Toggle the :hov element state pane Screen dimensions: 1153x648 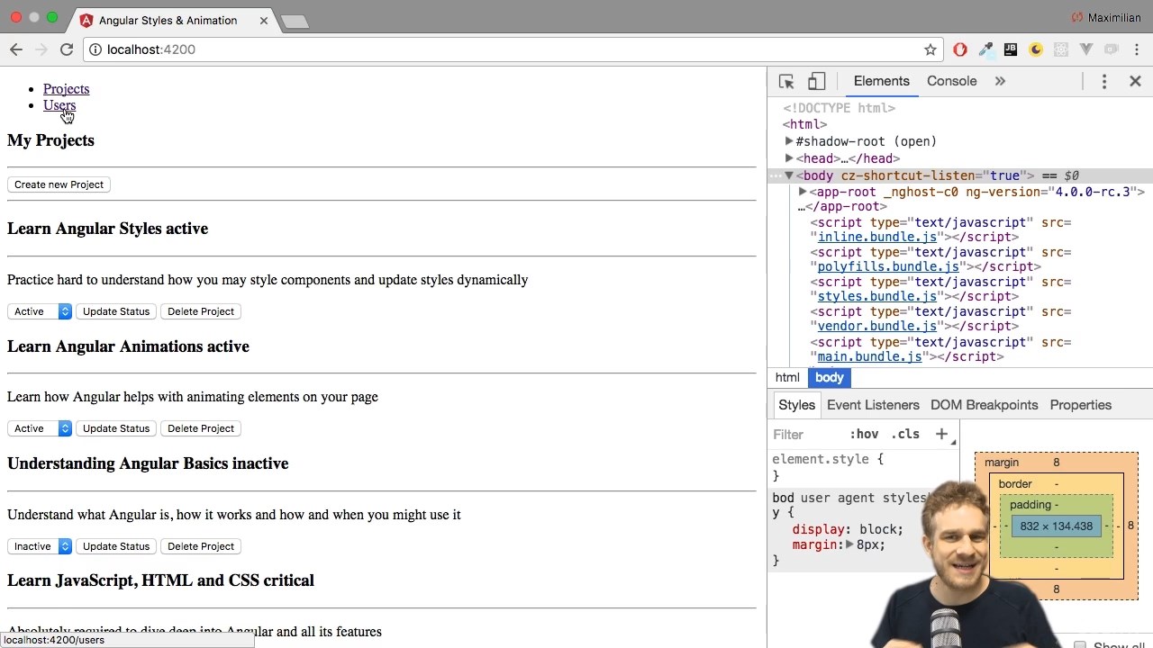tap(864, 434)
